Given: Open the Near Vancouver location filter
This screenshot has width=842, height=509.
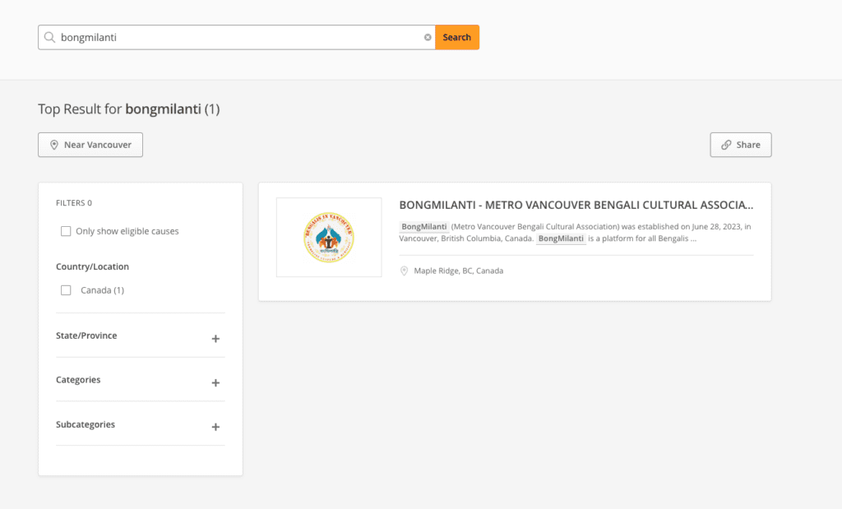Looking at the screenshot, I should pos(90,145).
